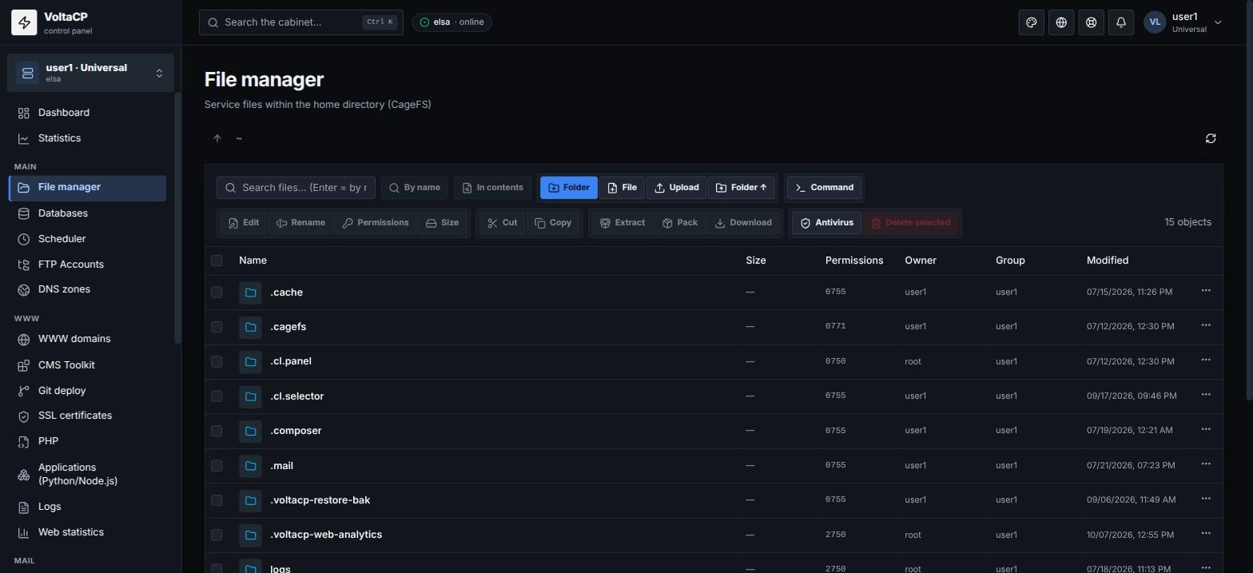1253x573 pixels.
Task: Open the .cache folder icon
Action: pyautogui.click(x=250, y=292)
